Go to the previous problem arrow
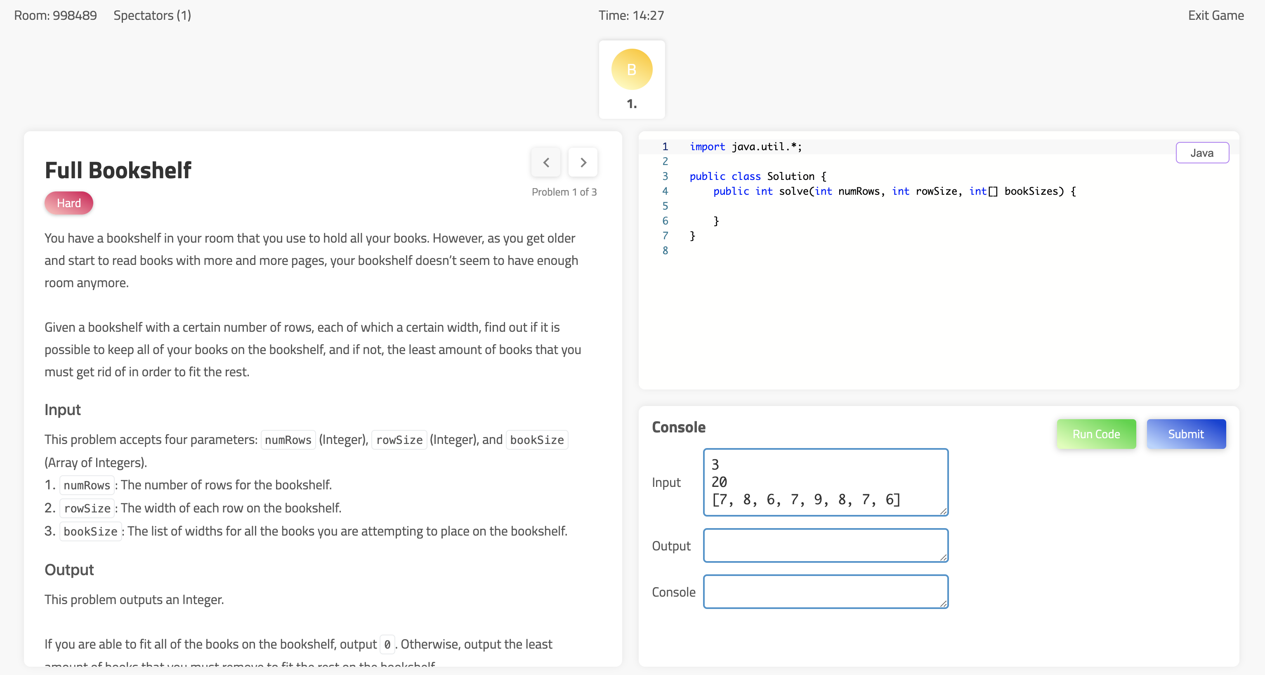The width and height of the screenshot is (1265, 675). [545, 163]
